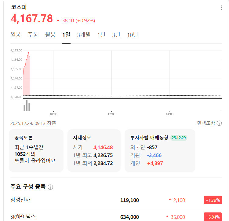Switch chart range to 3개월
This screenshot has width=229, height=221.
click(84, 35)
